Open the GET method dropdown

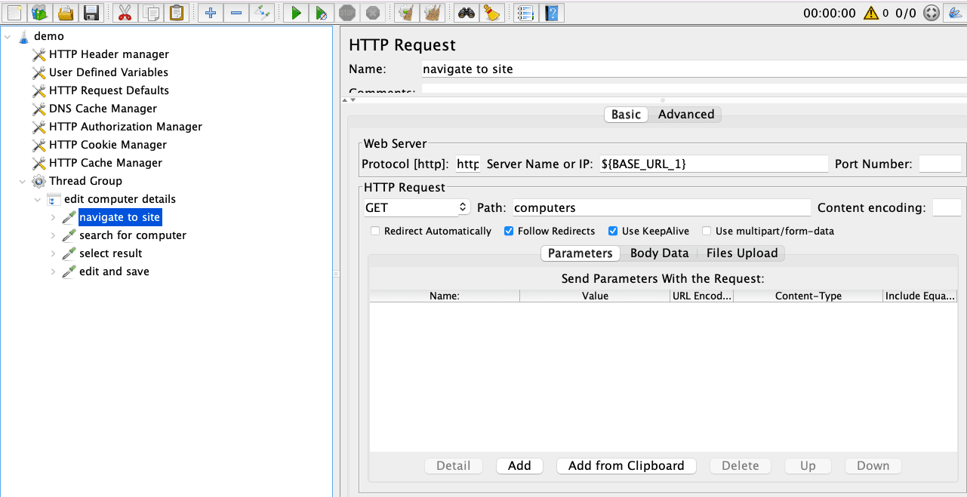(416, 207)
